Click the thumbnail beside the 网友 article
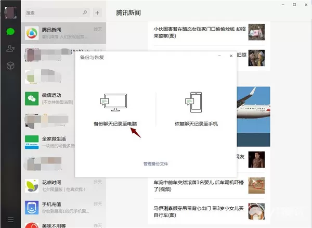This screenshot has height=228, width=312. click(x=256, y=159)
